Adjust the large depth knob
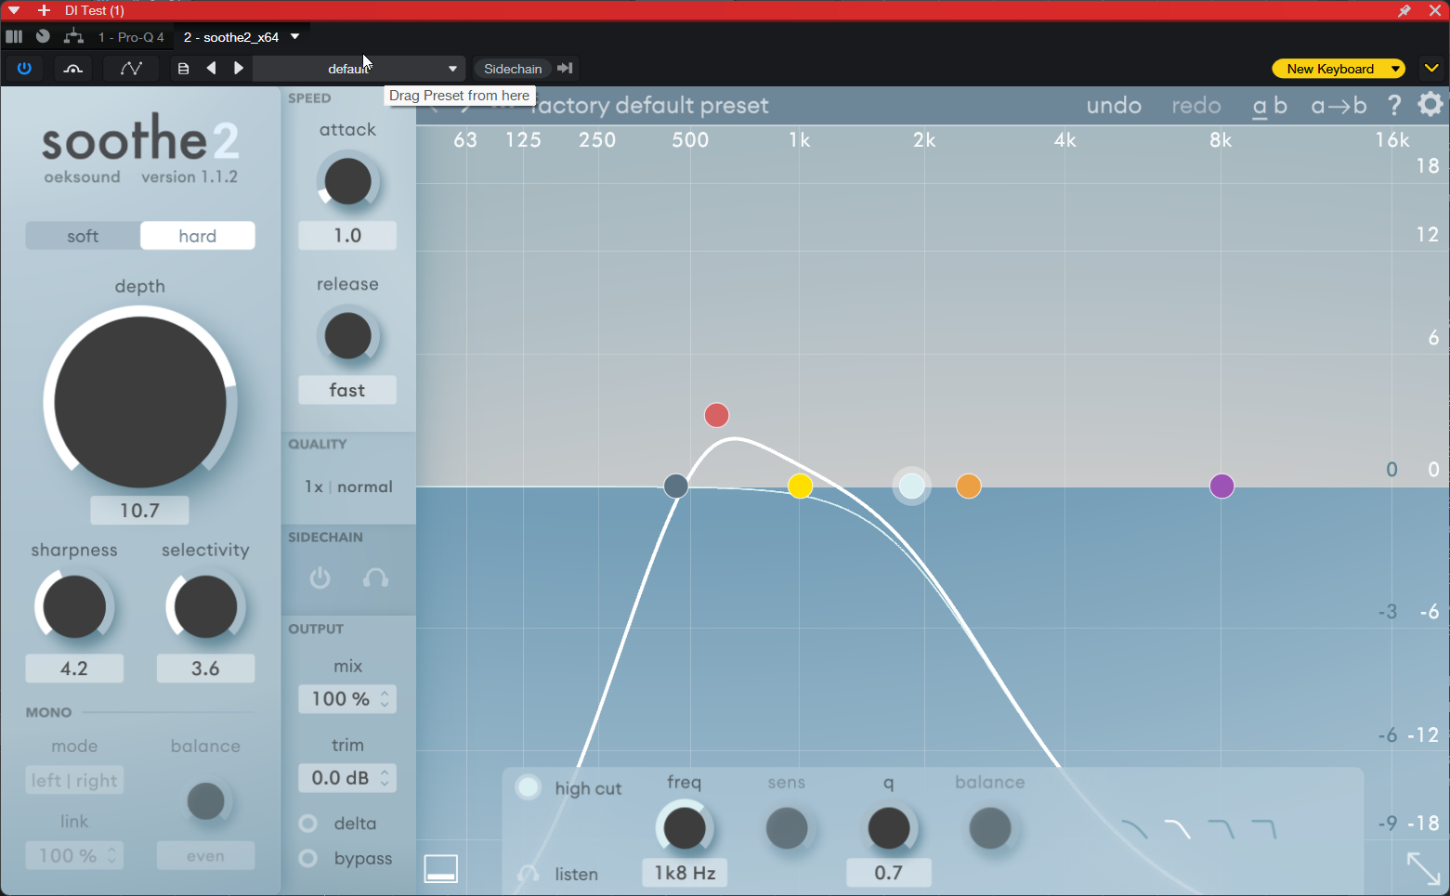This screenshot has width=1450, height=896. pyautogui.click(x=139, y=401)
